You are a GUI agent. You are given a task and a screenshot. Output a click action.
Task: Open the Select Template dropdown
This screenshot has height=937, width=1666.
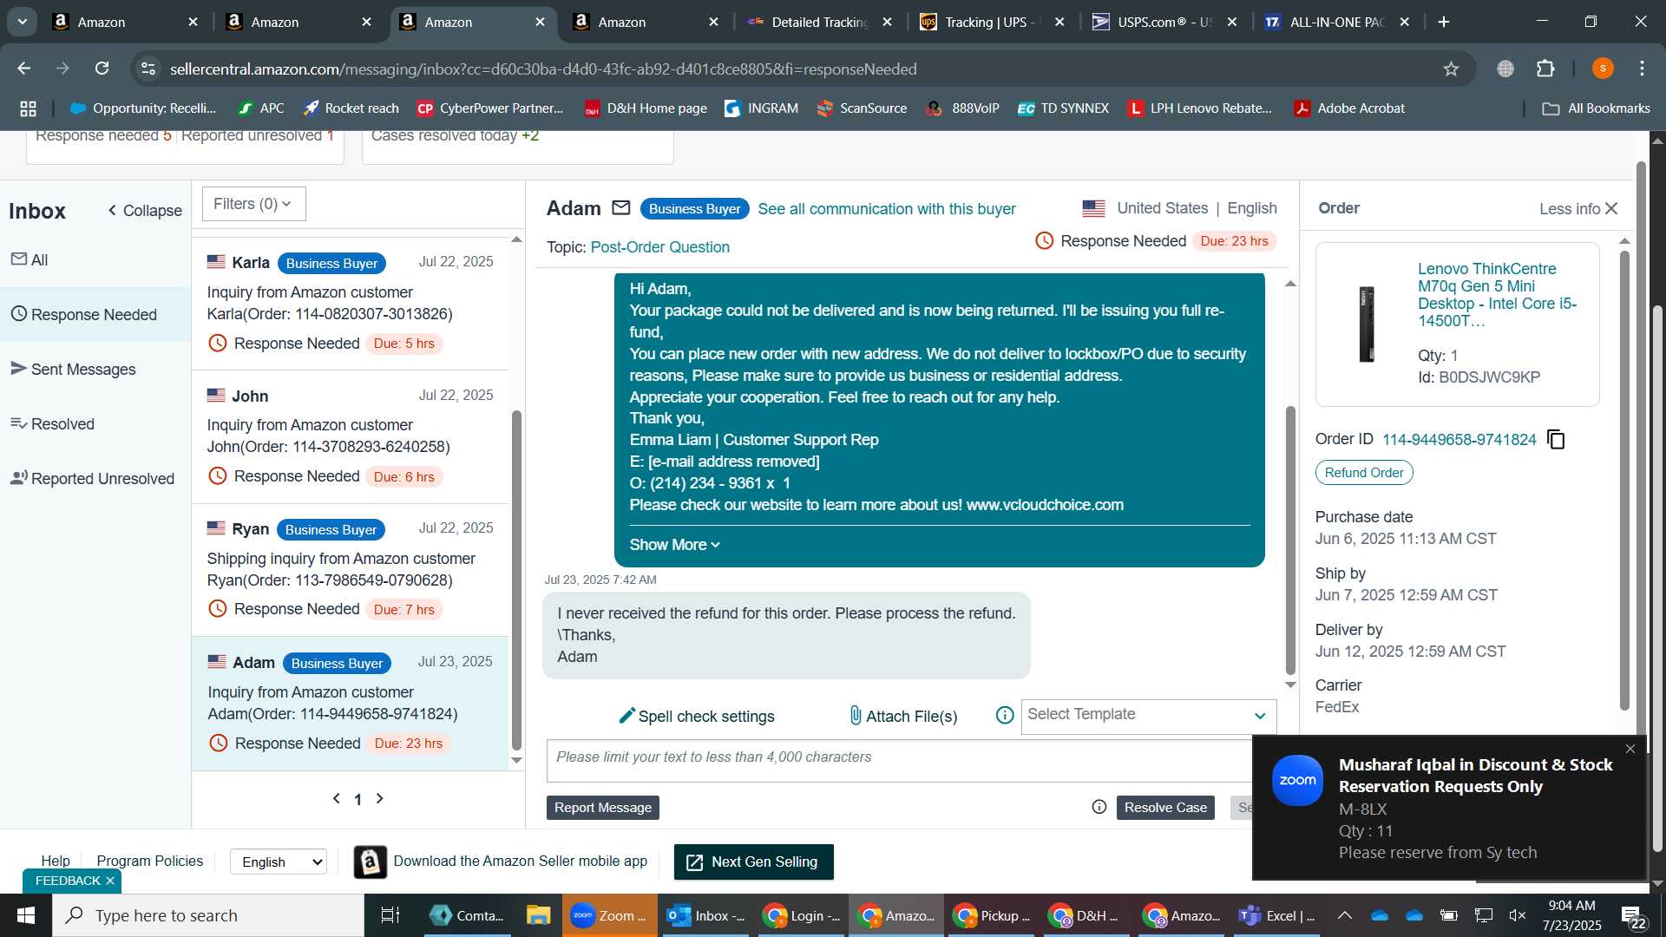coord(1148,716)
